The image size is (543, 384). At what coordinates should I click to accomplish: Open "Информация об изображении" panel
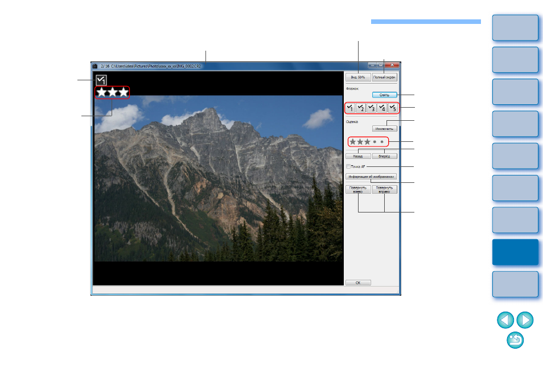[x=371, y=177]
